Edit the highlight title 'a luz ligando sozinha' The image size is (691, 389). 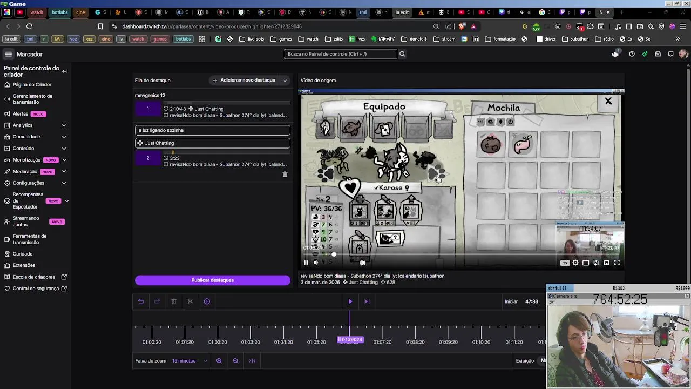213,130
